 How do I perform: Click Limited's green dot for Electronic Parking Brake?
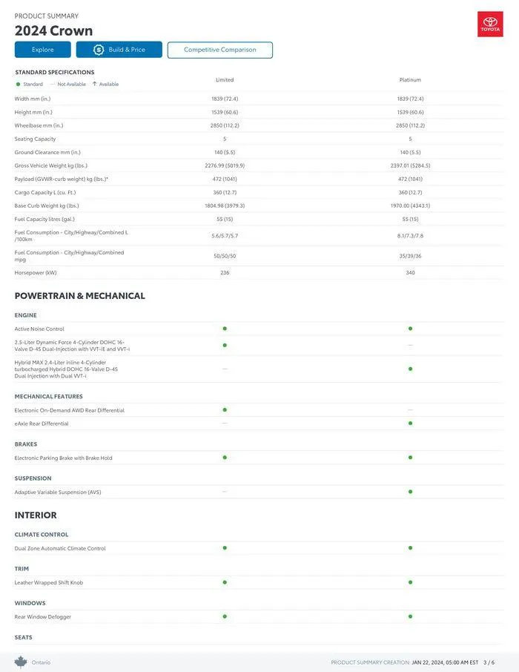click(x=225, y=458)
